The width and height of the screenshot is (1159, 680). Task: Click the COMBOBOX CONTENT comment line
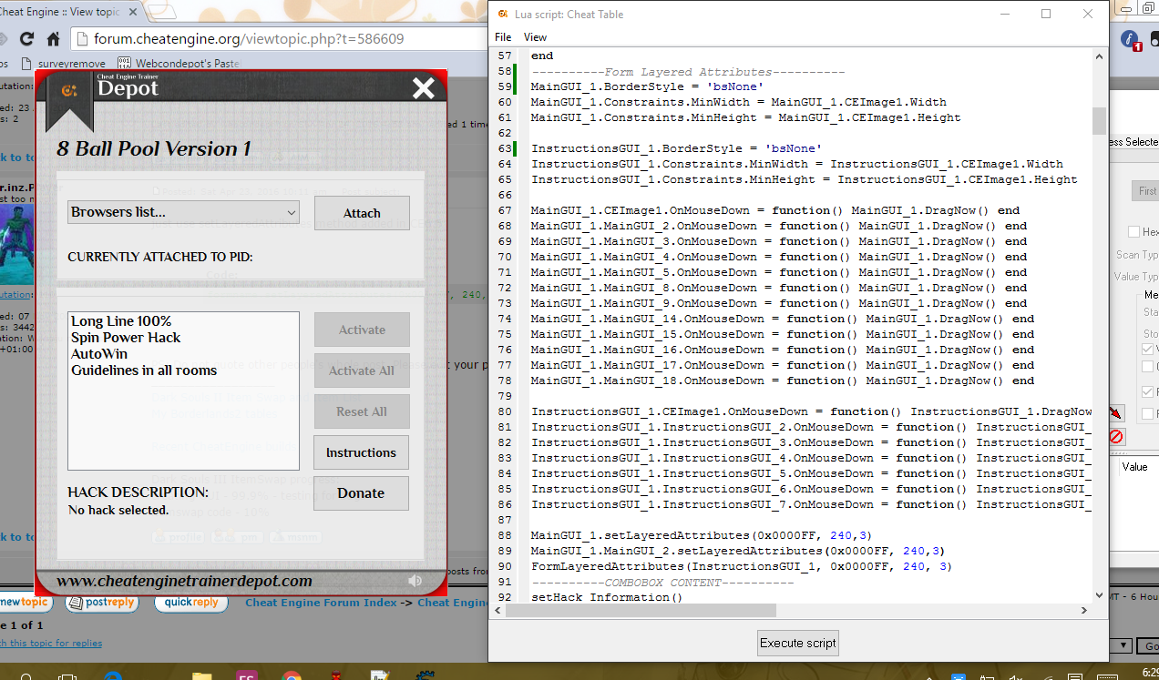tap(662, 582)
